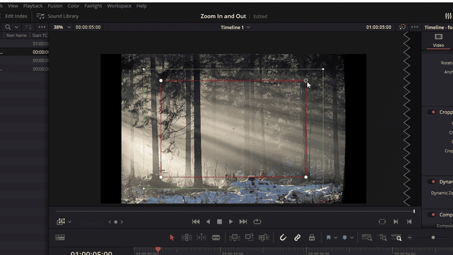Image resolution: width=453 pixels, height=255 pixels.
Task: Open the Fusion menu
Action: (55, 6)
